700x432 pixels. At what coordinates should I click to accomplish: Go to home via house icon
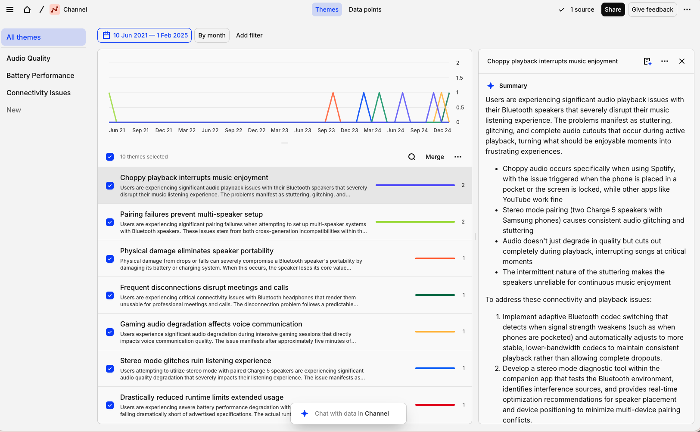point(27,9)
